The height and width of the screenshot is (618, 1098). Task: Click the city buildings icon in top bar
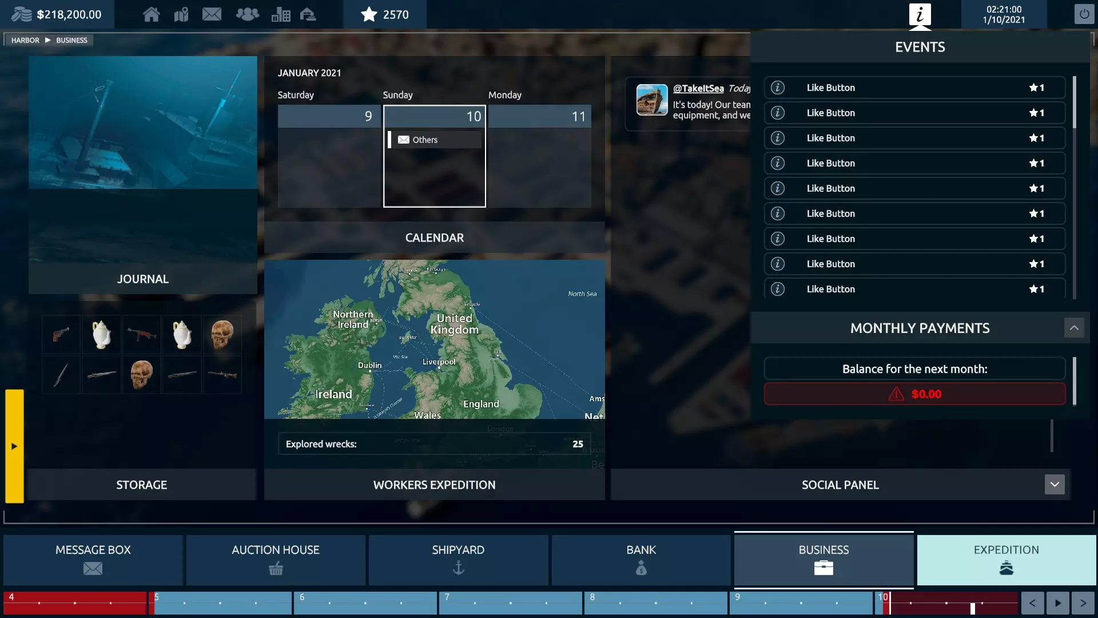click(280, 14)
